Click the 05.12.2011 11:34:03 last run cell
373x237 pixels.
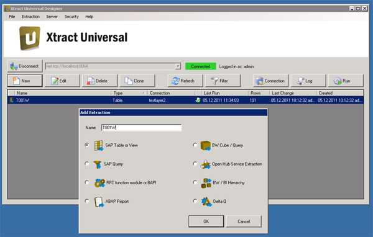click(221, 101)
